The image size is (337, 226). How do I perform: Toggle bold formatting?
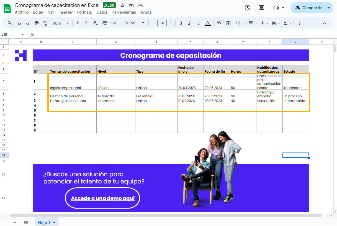[181, 23]
